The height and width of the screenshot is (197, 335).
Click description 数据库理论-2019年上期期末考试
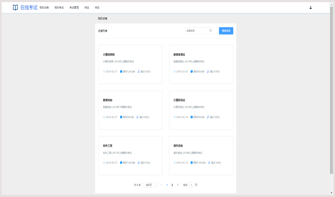[x=189, y=62]
